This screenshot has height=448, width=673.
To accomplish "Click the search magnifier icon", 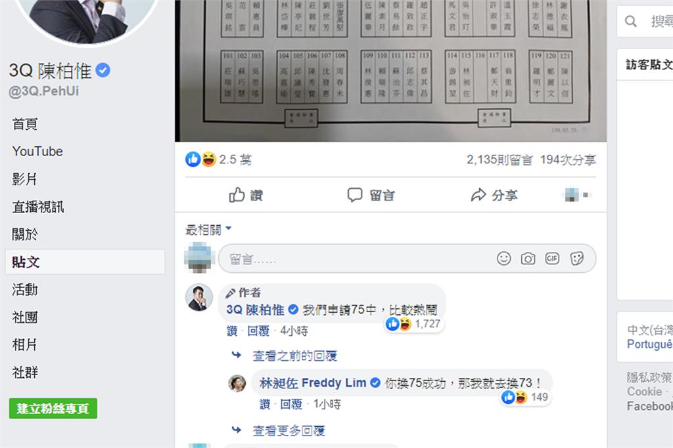I will pyautogui.click(x=630, y=21).
